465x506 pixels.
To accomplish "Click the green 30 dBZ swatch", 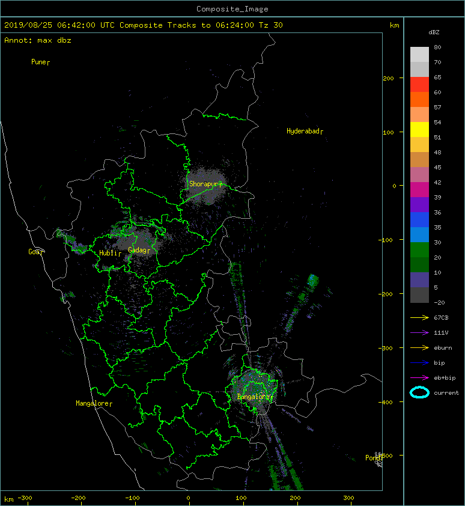I will pos(419,250).
